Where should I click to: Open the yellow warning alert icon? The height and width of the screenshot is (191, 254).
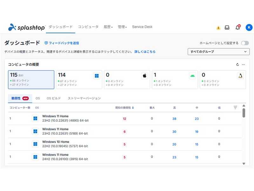click(x=218, y=28)
